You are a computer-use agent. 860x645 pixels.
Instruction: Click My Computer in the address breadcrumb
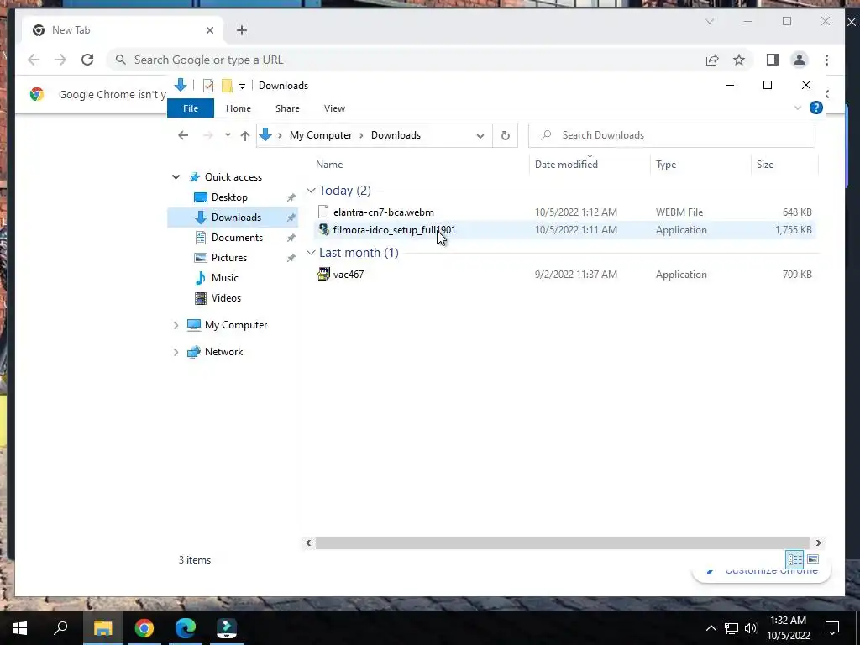coord(321,135)
